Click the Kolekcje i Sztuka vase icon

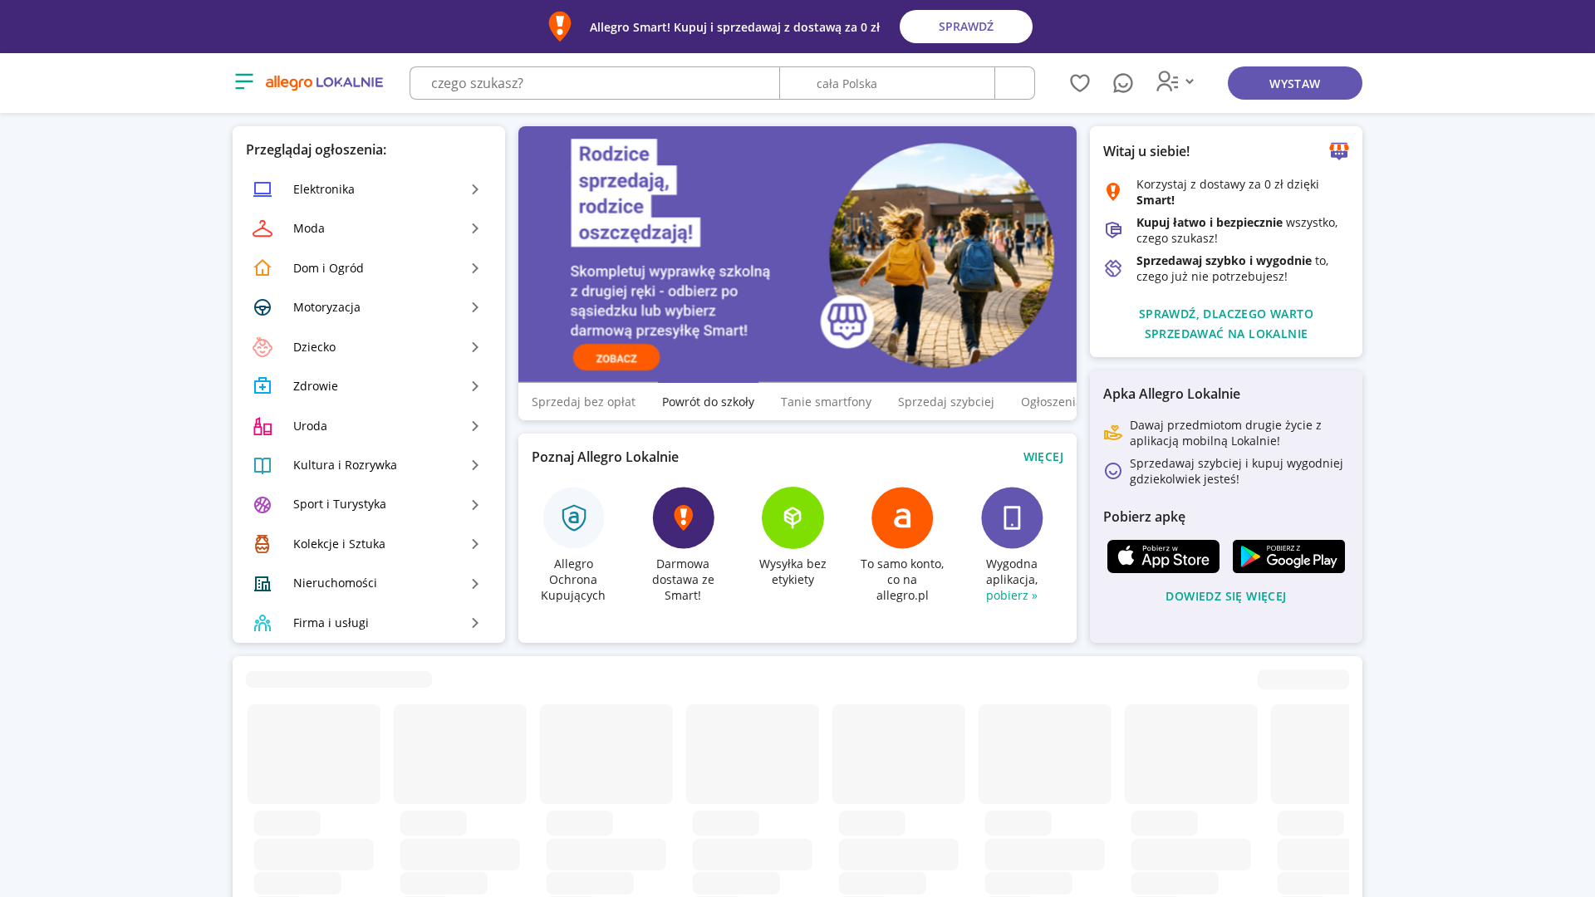pos(263,544)
